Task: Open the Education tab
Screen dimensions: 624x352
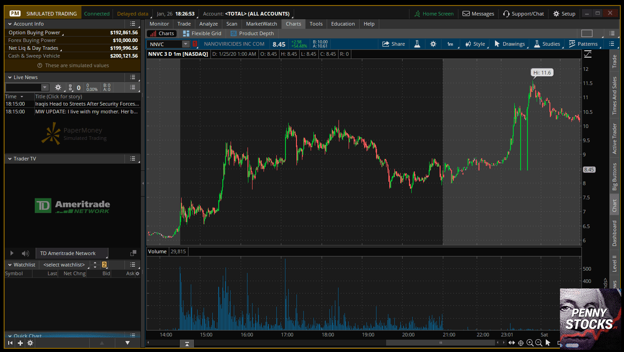Action: click(343, 24)
